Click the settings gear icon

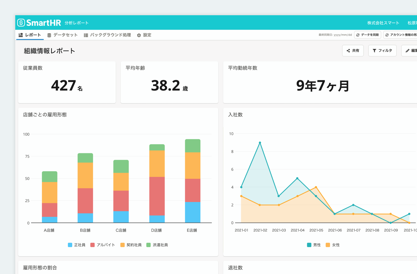pyautogui.click(x=139, y=35)
